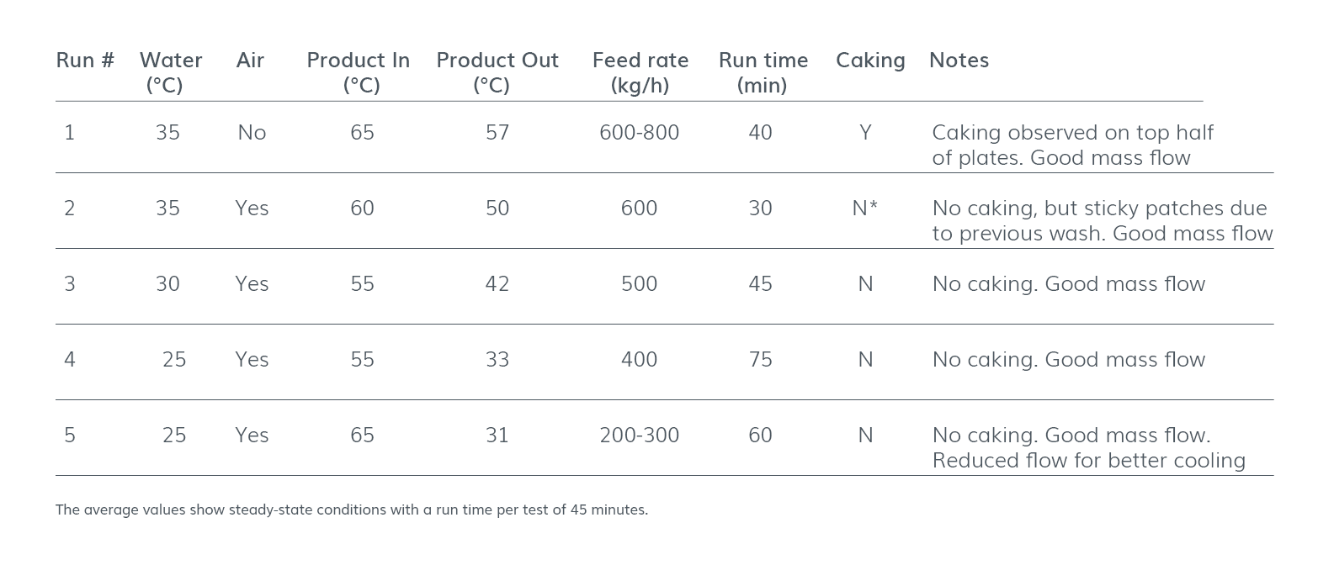The width and height of the screenshot is (1318, 565).
Task: Click the steady-state footnote text below table
Action: tap(351, 510)
